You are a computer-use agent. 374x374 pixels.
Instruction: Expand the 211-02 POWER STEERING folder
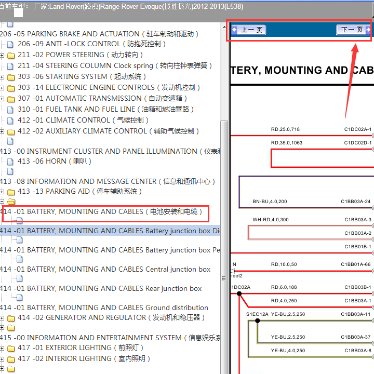point(2,56)
